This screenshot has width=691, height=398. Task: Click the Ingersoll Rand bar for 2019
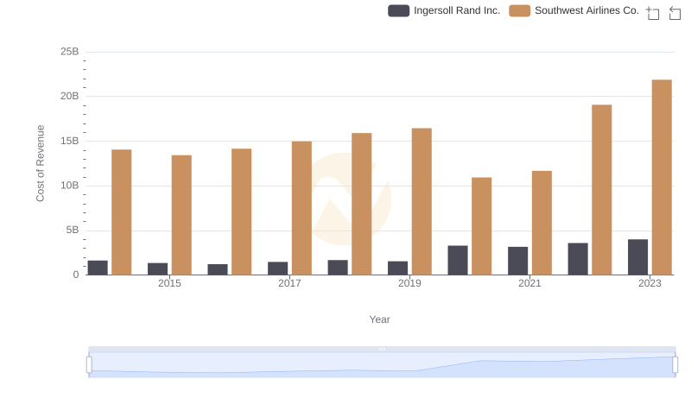click(397, 268)
